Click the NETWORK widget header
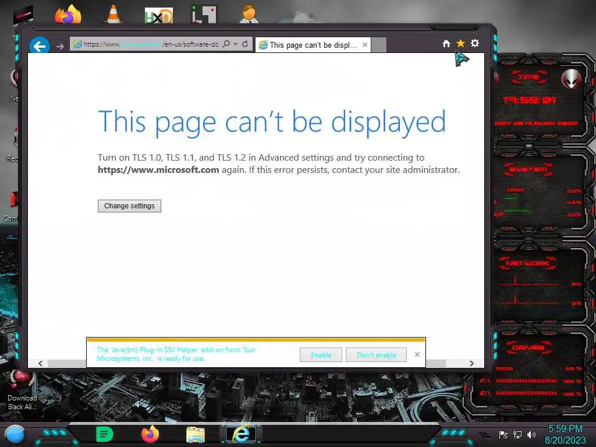The image size is (596, 447). tap(527, 263)
